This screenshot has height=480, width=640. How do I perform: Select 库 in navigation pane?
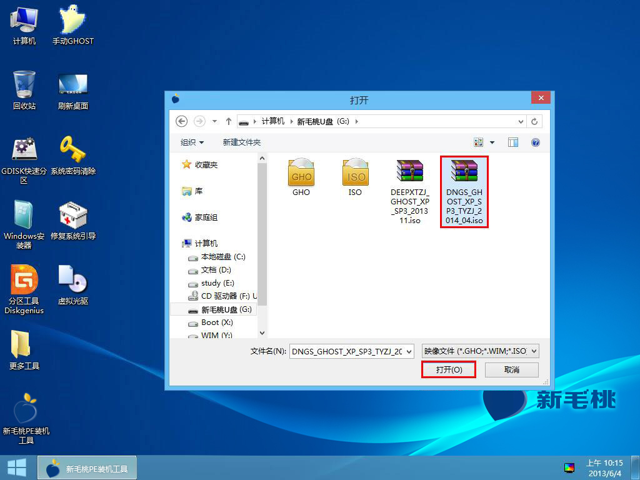coord(192,191)
